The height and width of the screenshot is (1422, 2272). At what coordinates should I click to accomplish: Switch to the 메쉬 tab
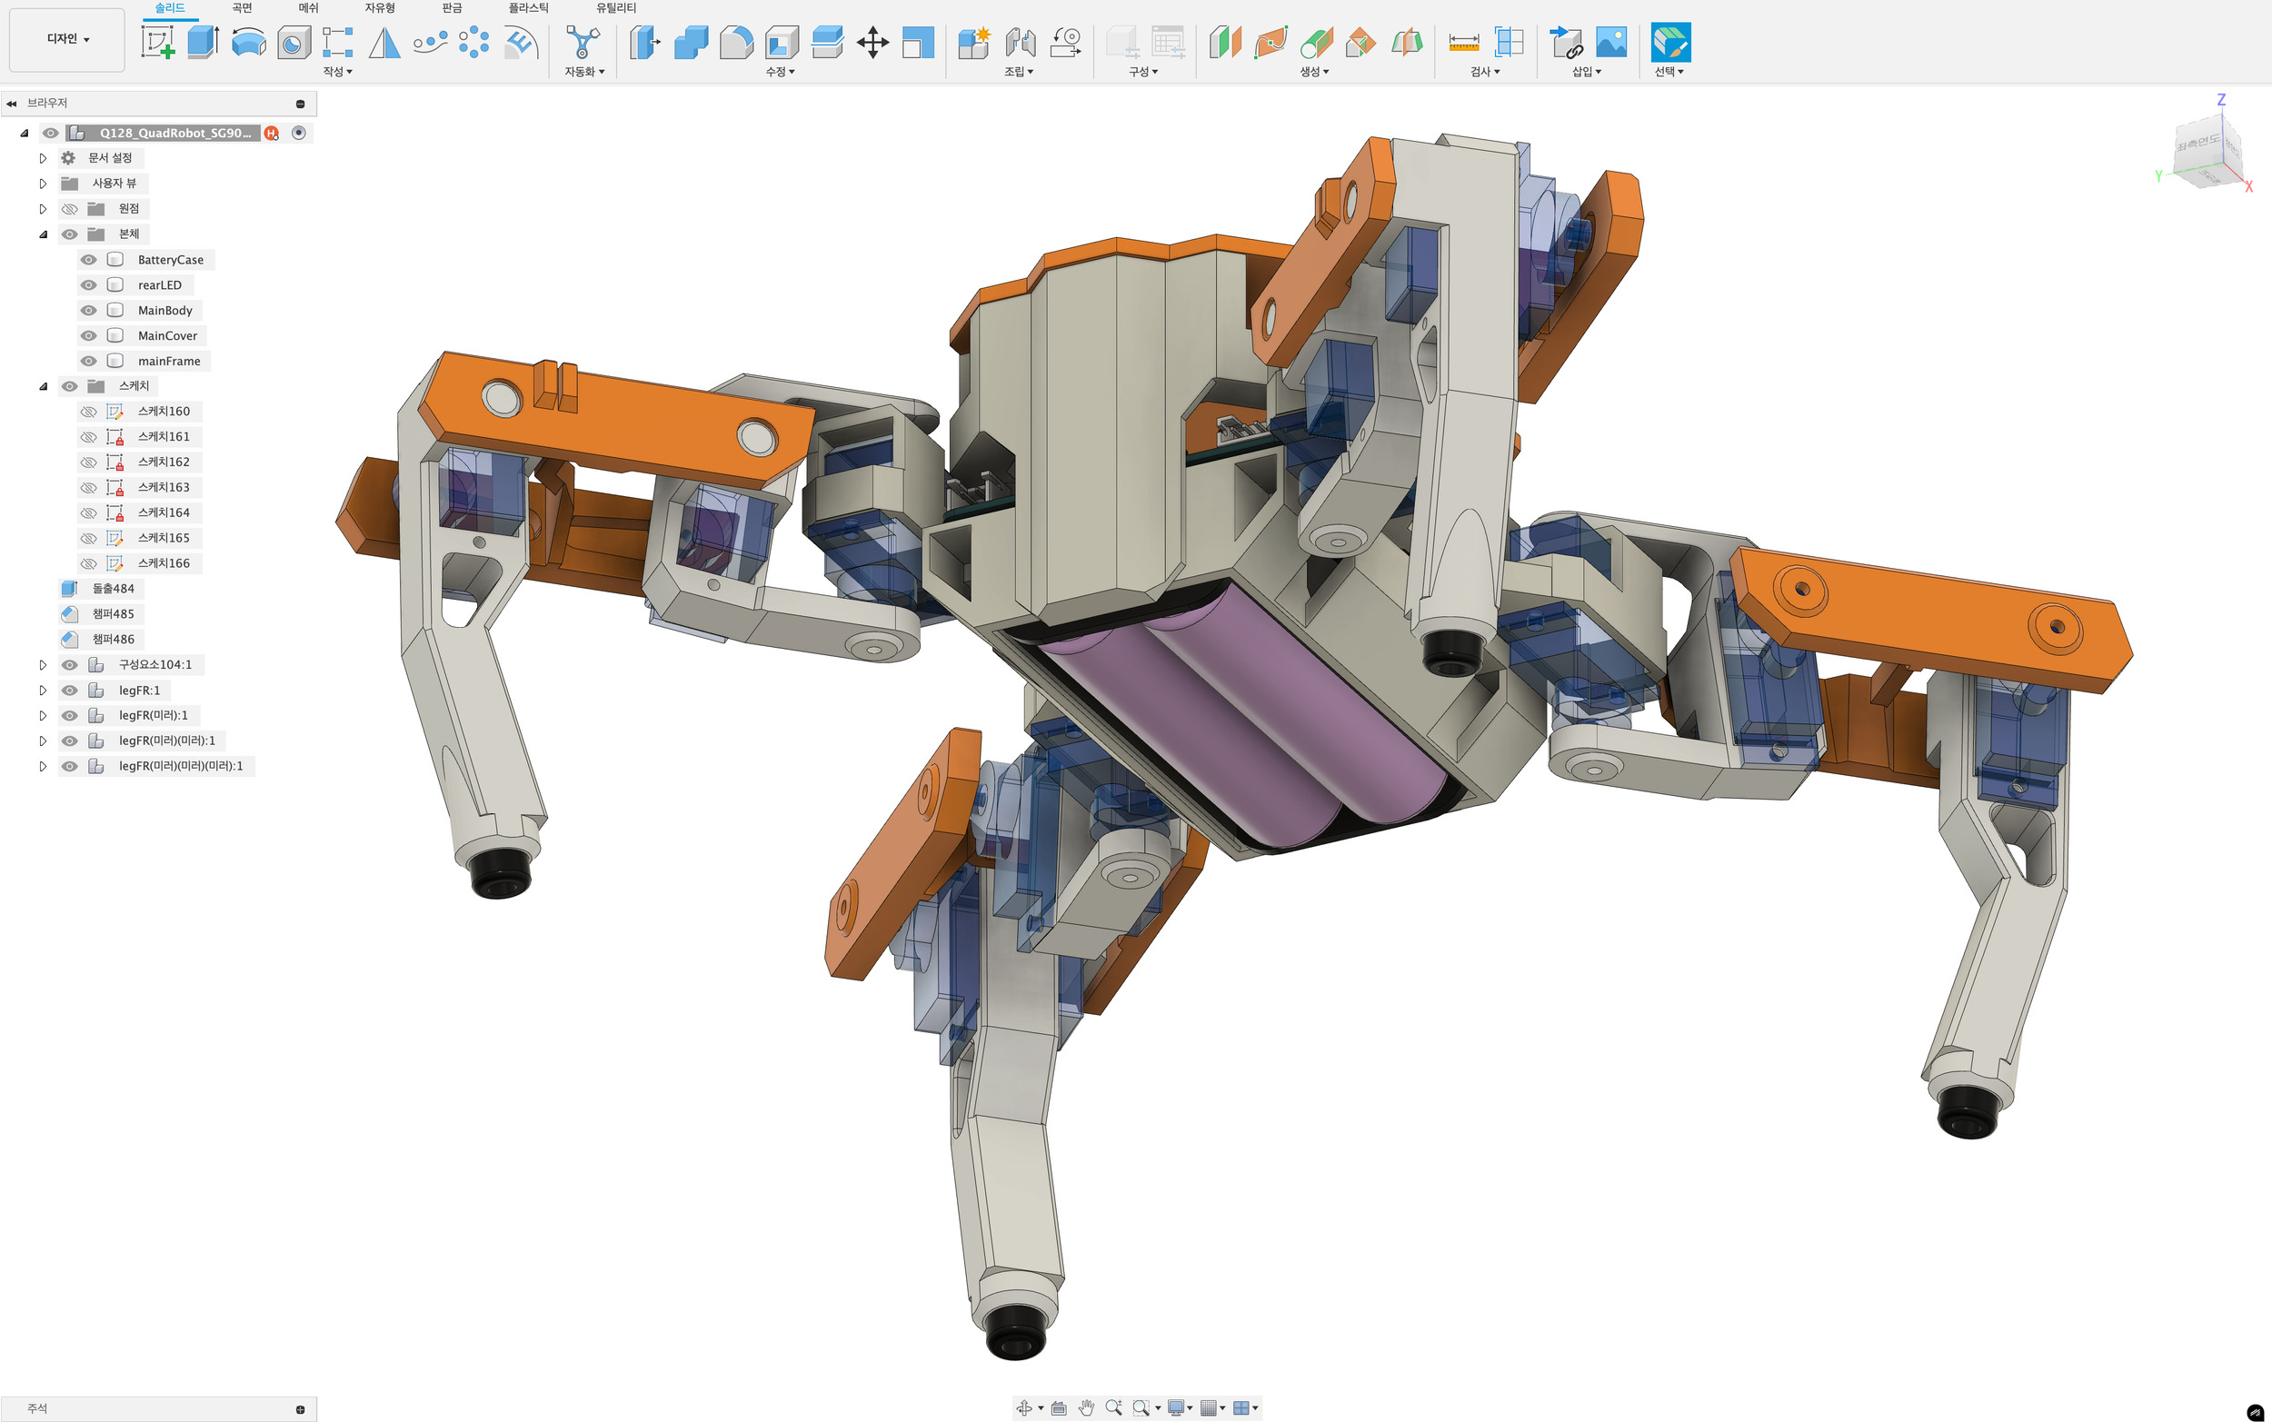tap(308, 8)
